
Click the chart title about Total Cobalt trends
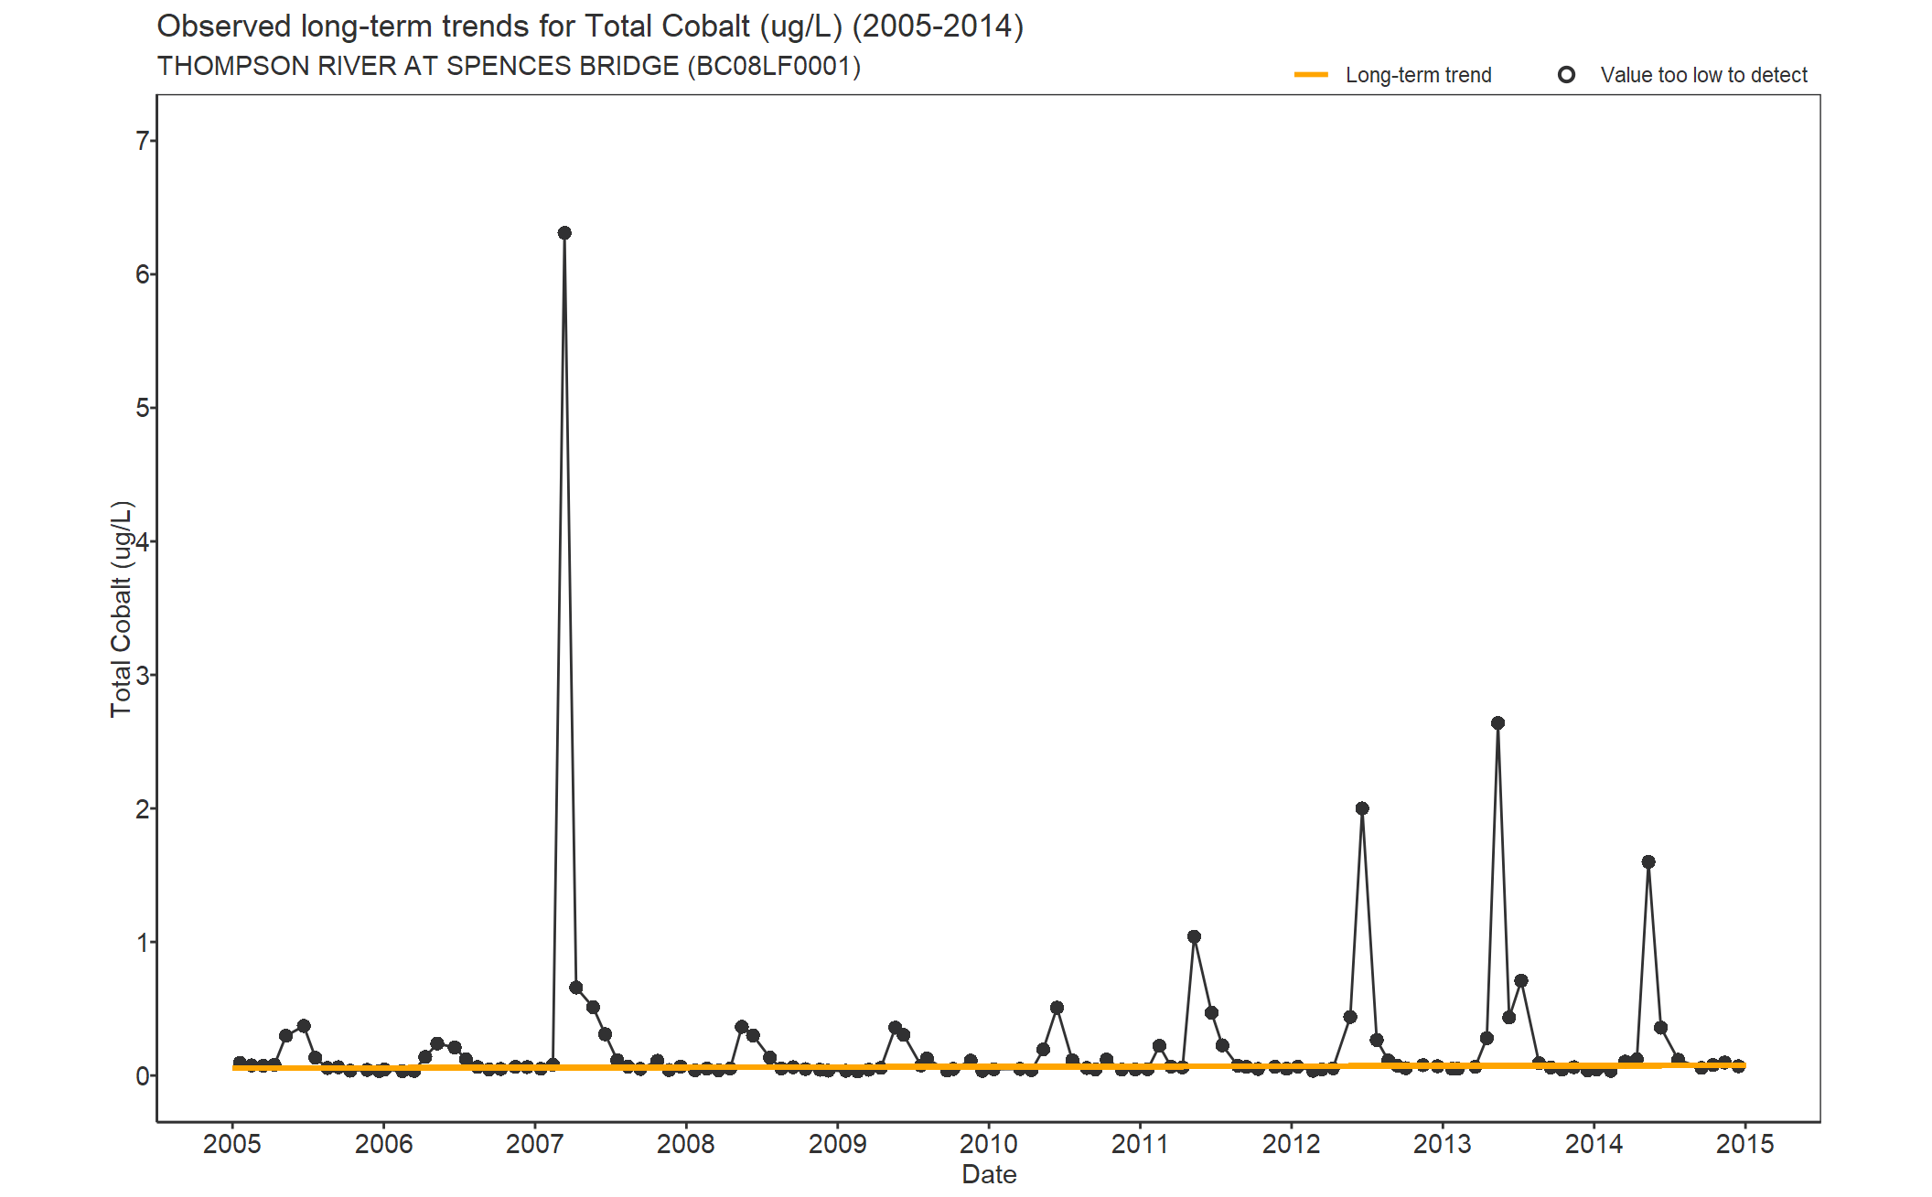590,27
